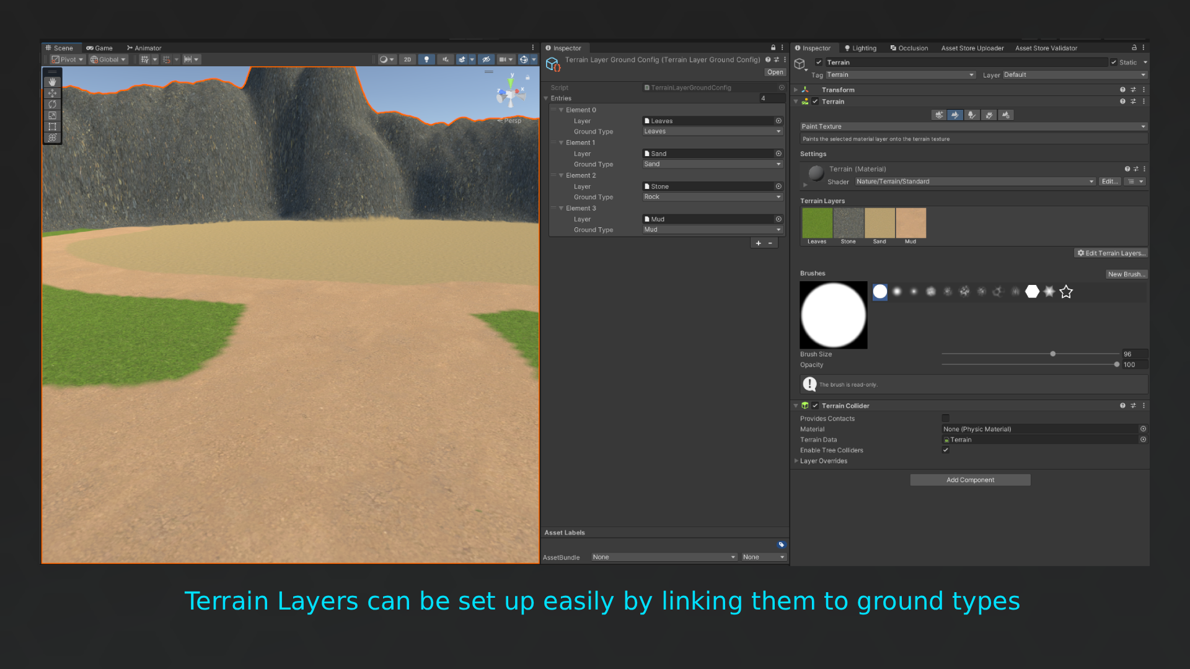Select the Sand terrain layer thumbnail
Viewport: 1190px width, 669px height.
click(x=879, y=223)
